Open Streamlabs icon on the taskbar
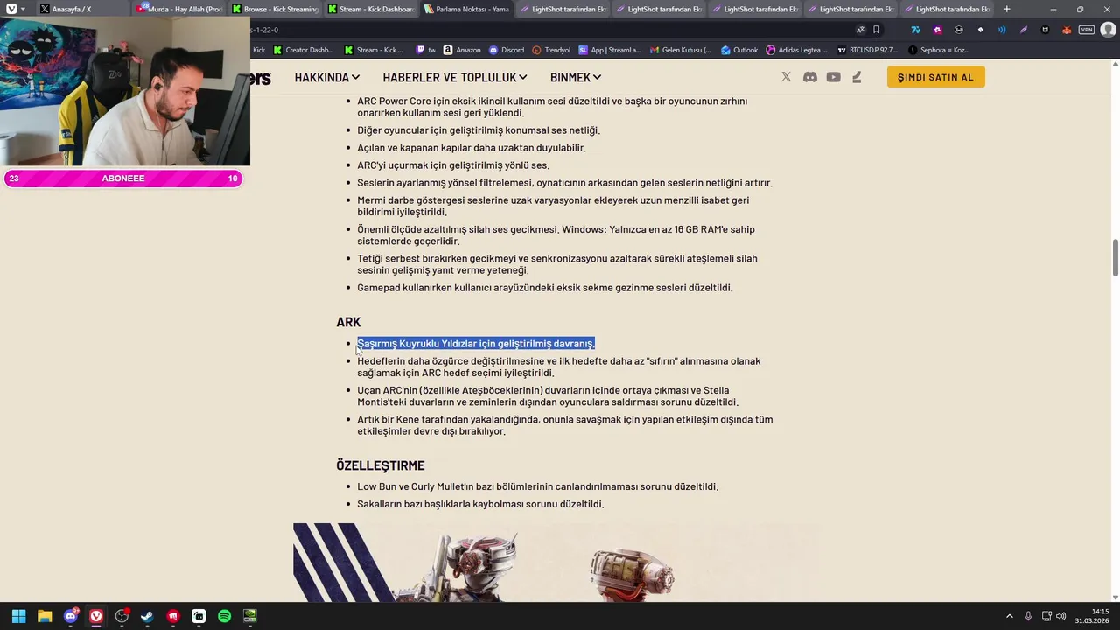Viewport: 1120px width, 630px height. (199, 616)
